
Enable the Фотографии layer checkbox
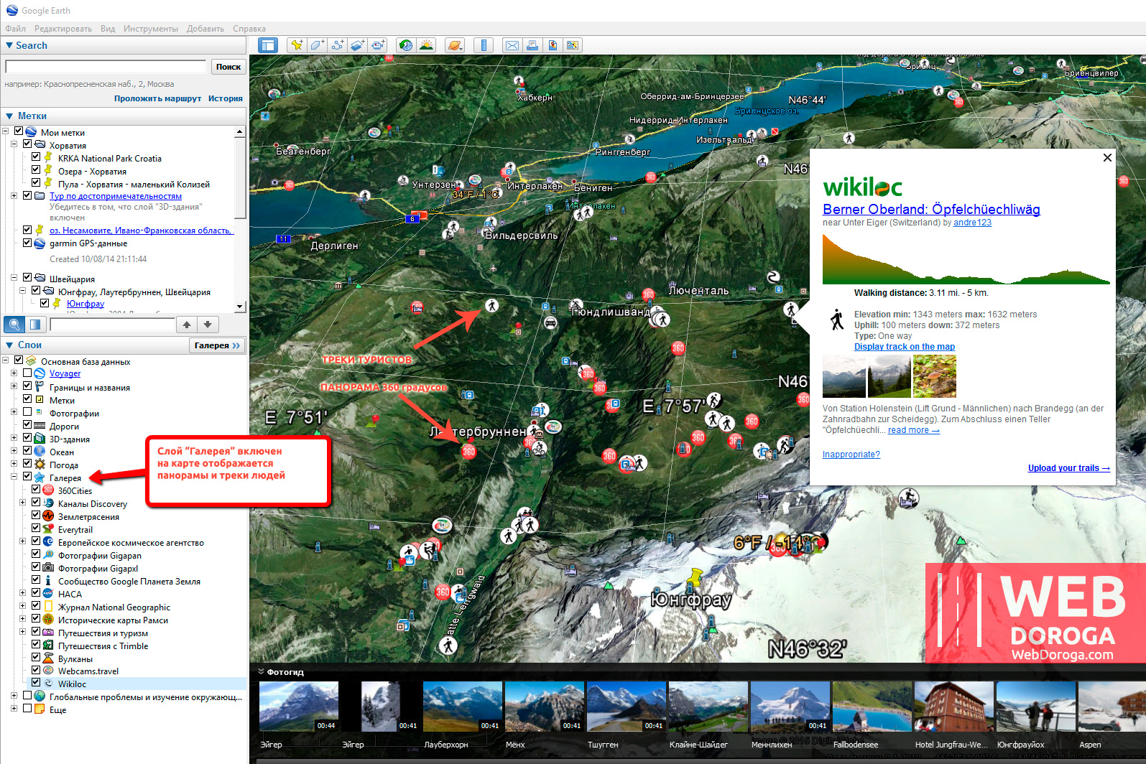coord(27,411)
